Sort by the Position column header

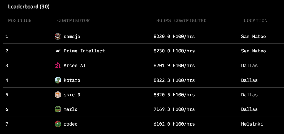point(20,21)
